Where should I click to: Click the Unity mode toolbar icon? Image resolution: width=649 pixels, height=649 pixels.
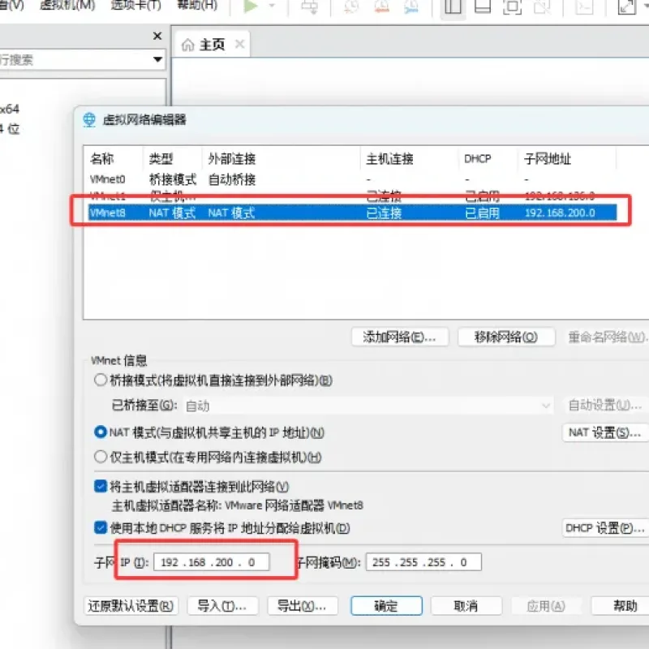click(x=542, y=6)
